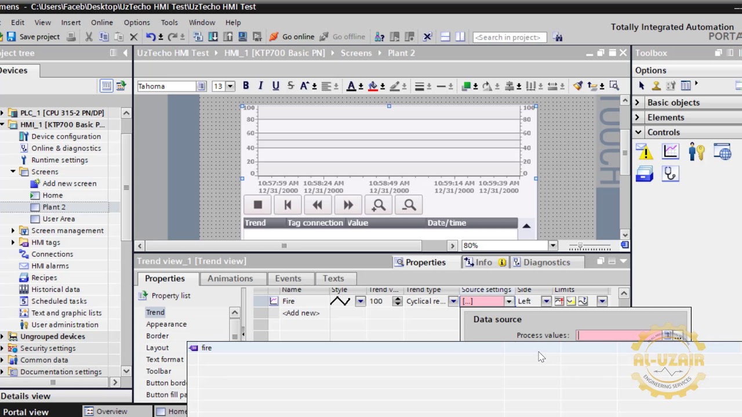
Task: Click the Save project button
Action: 33,36
